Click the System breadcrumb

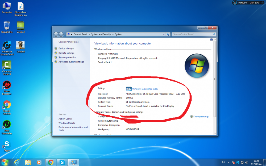[118, 34]
